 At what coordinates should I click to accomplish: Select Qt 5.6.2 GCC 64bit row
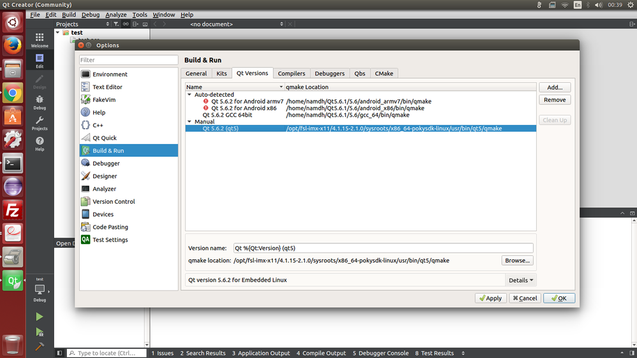[x=361, y=115]
